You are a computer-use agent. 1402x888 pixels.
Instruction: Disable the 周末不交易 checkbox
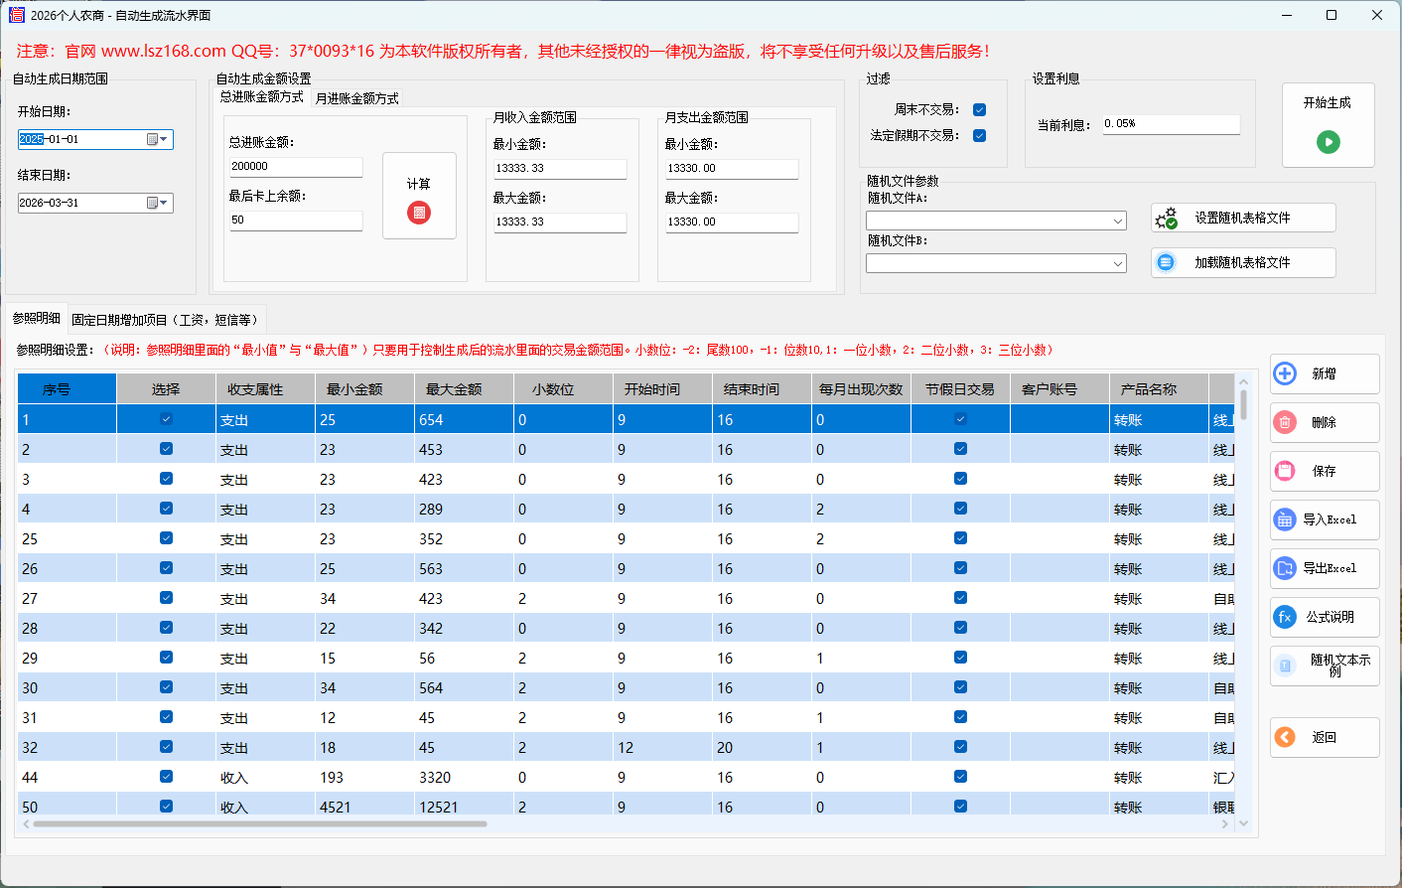point(979,109)
